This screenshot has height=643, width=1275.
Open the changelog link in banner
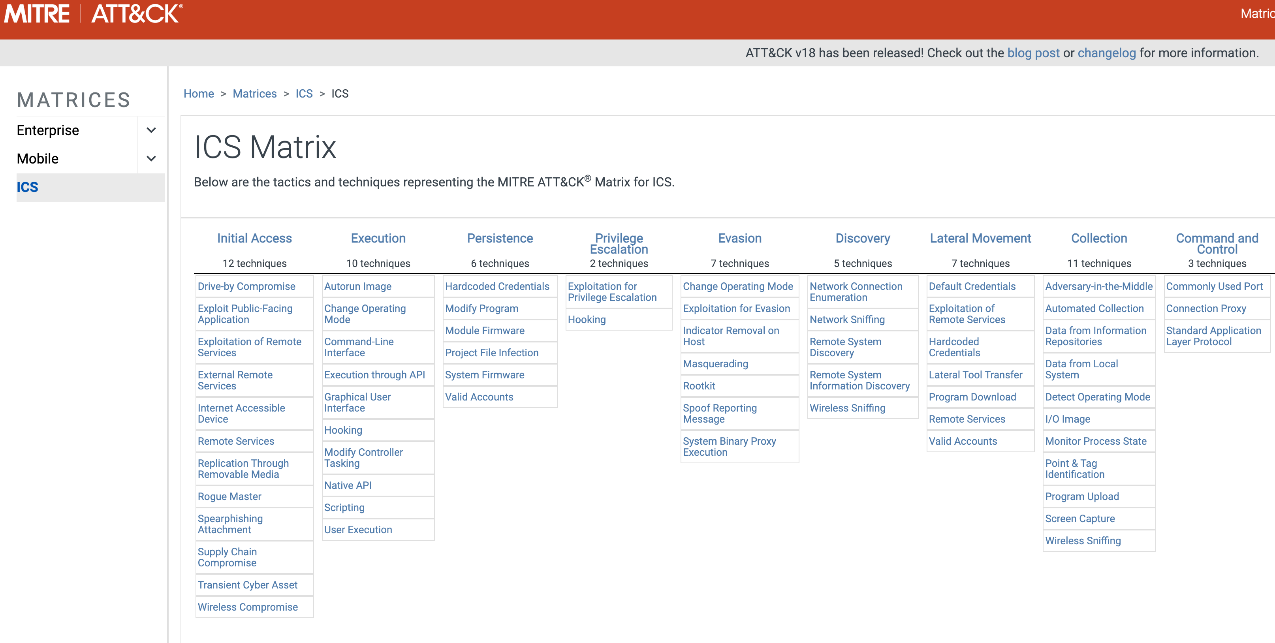coord(1106,53)
